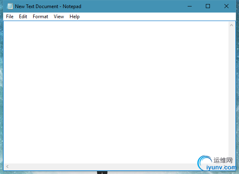Click the Notepad icon in title bar
This screenshot has height=174, width=239.
(10, 6)
